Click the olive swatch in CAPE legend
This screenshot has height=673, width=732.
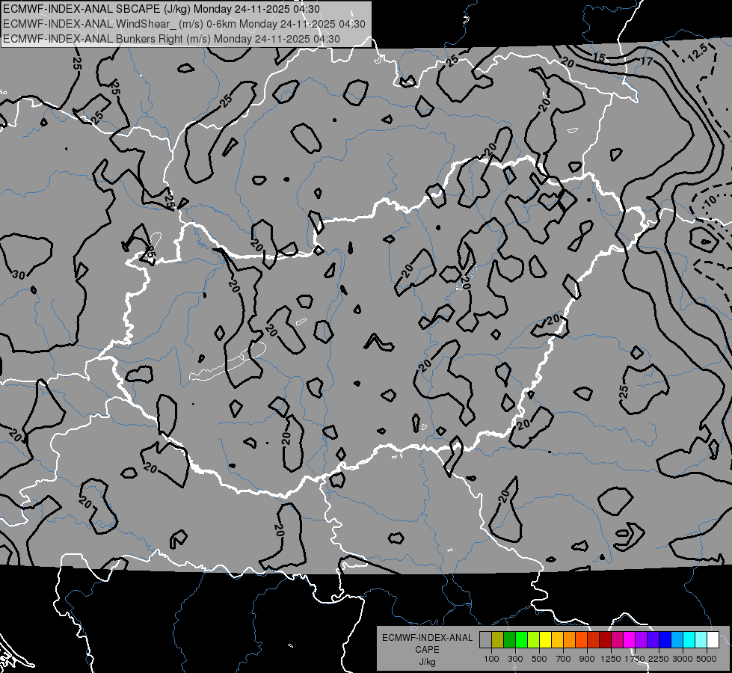pos(498,639)
